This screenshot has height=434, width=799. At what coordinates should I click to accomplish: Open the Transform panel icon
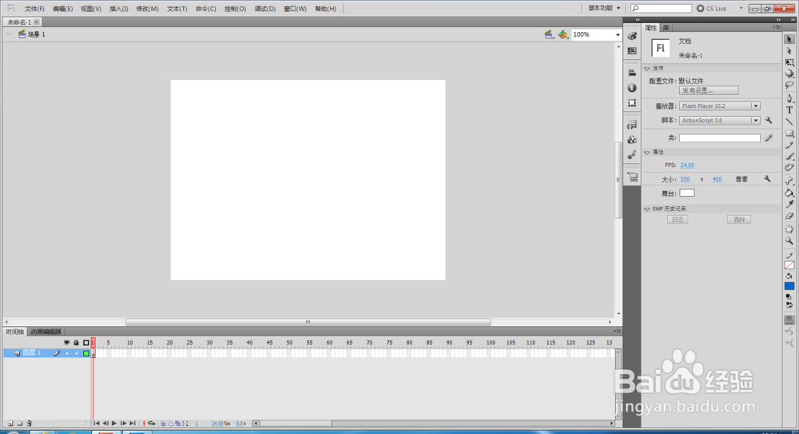(x=632, y=103)
